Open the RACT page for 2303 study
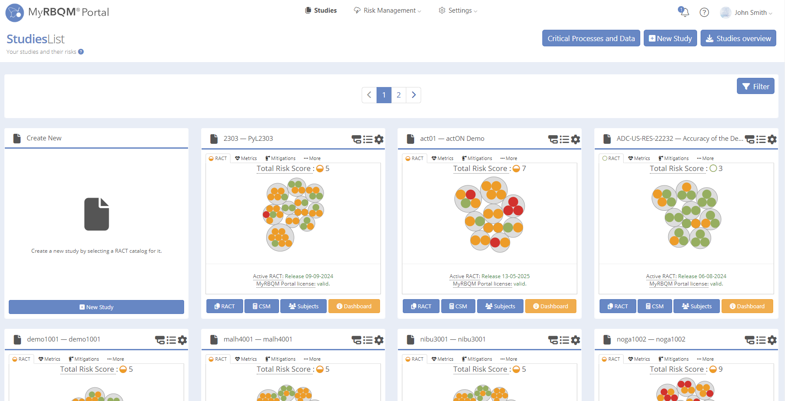 224,306
